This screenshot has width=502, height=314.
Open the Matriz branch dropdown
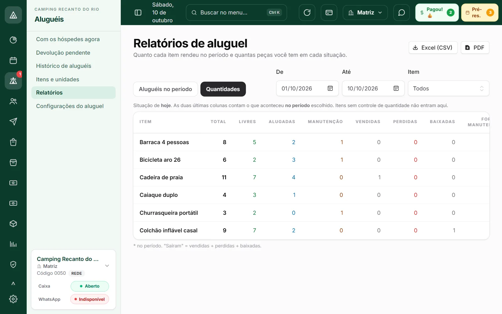click(365, 13)
